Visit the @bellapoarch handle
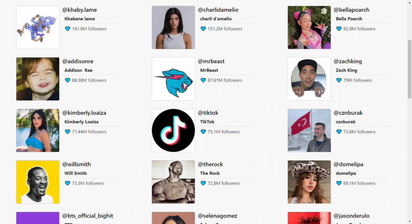The width and height of the screenshot is (412, 224). click(351, 10)
